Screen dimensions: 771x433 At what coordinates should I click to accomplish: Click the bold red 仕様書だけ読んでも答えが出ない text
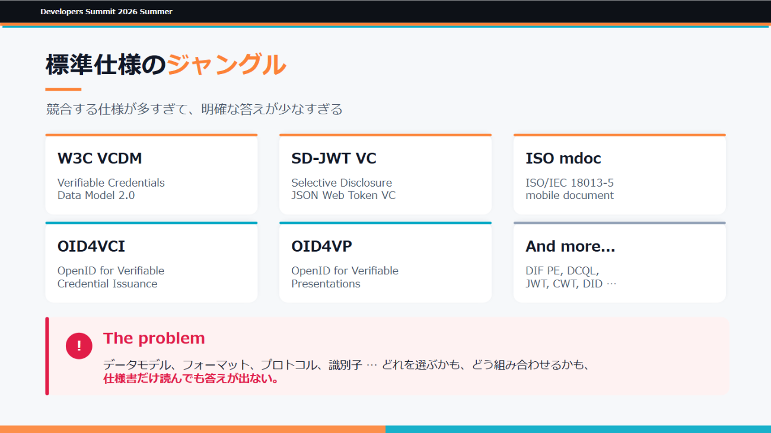point(192,379)
